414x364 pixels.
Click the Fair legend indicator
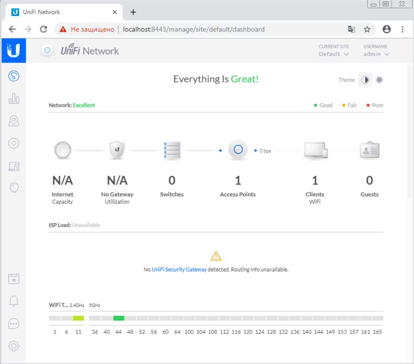coord(349,105)
